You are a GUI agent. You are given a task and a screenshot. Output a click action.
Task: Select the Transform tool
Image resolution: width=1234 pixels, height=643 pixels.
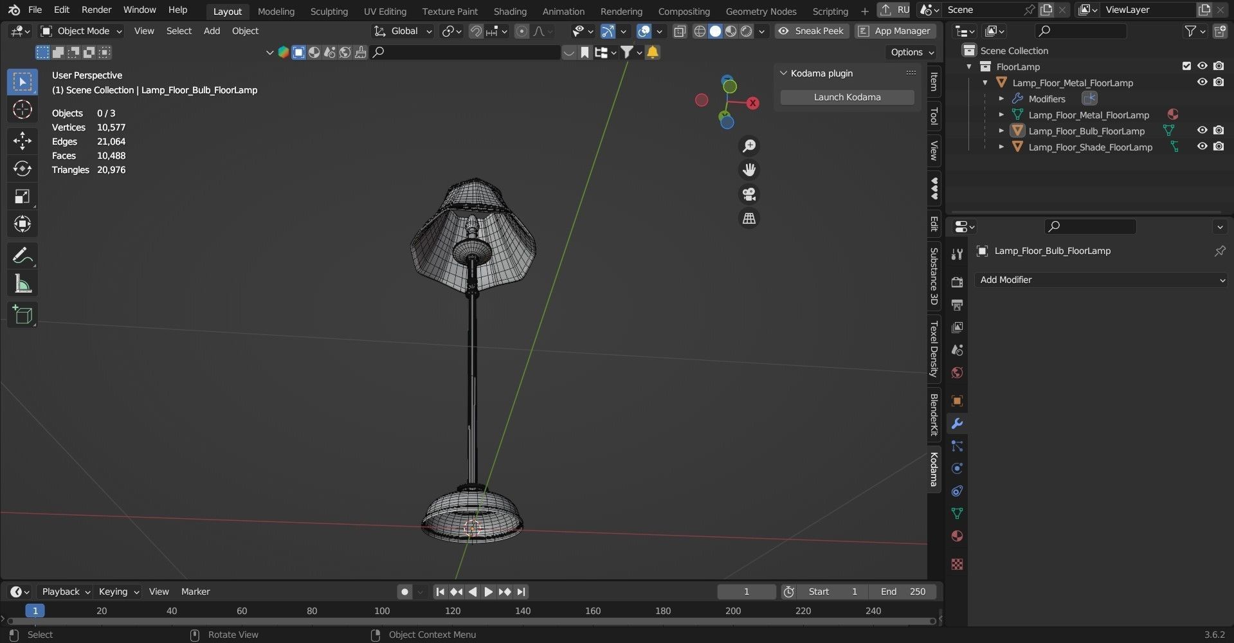tap(23, 224)
